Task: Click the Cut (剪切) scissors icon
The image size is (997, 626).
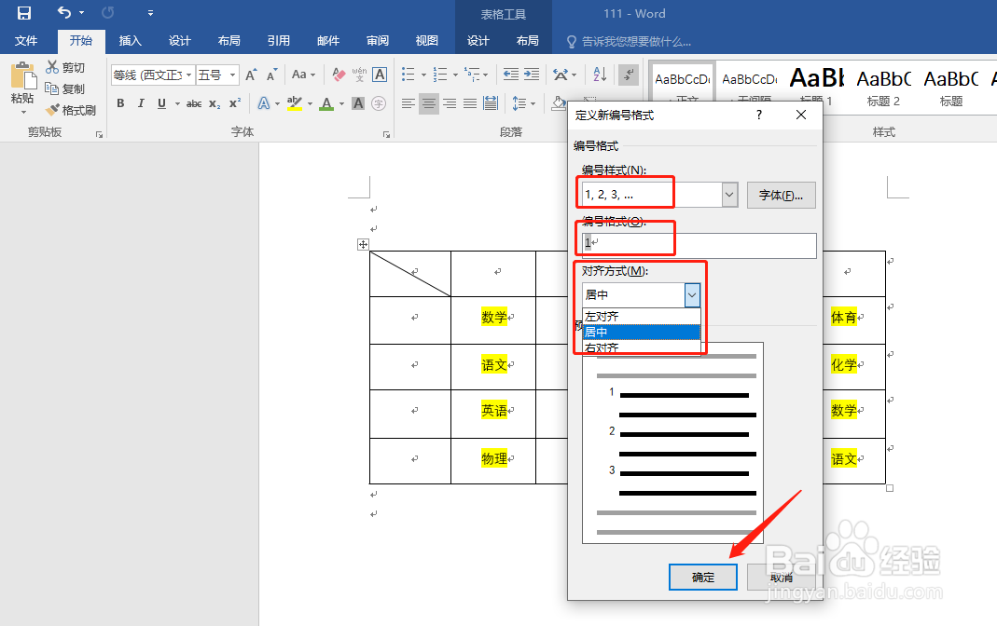Action: point(52,67)
